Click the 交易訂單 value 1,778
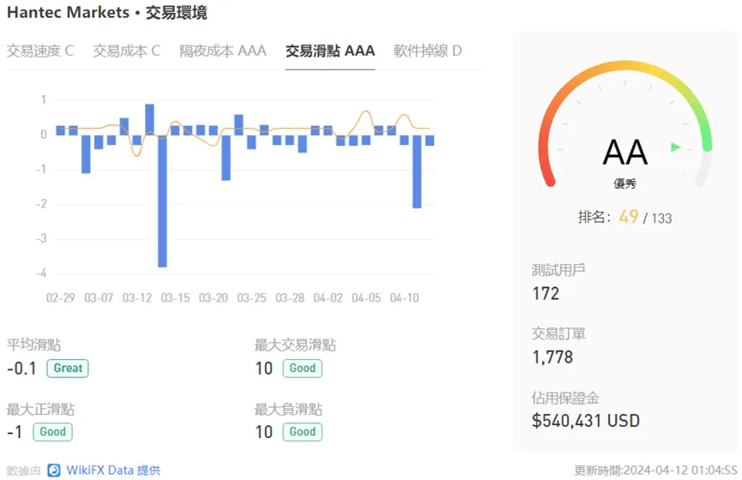The height and width of the screenshot is (480, 742). [x=552, y=357]
